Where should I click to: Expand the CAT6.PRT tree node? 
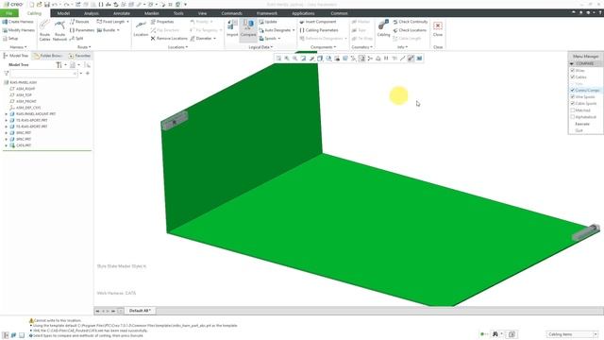coord(7,145)
